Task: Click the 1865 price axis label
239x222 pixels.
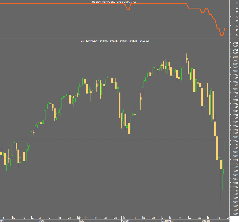Action: pos(235,167)
